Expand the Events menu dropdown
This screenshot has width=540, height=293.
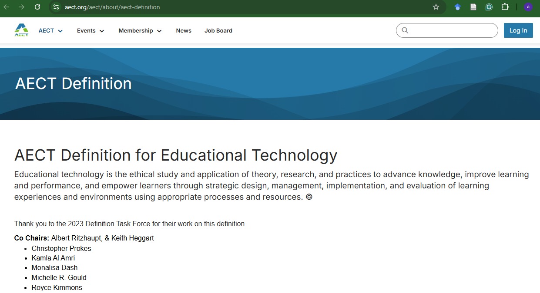point(91,31)
